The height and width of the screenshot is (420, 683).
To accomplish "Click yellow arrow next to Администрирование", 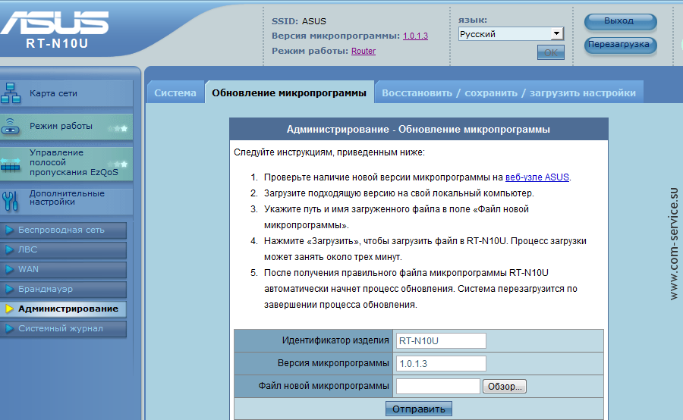I will (x=9, y=309).
